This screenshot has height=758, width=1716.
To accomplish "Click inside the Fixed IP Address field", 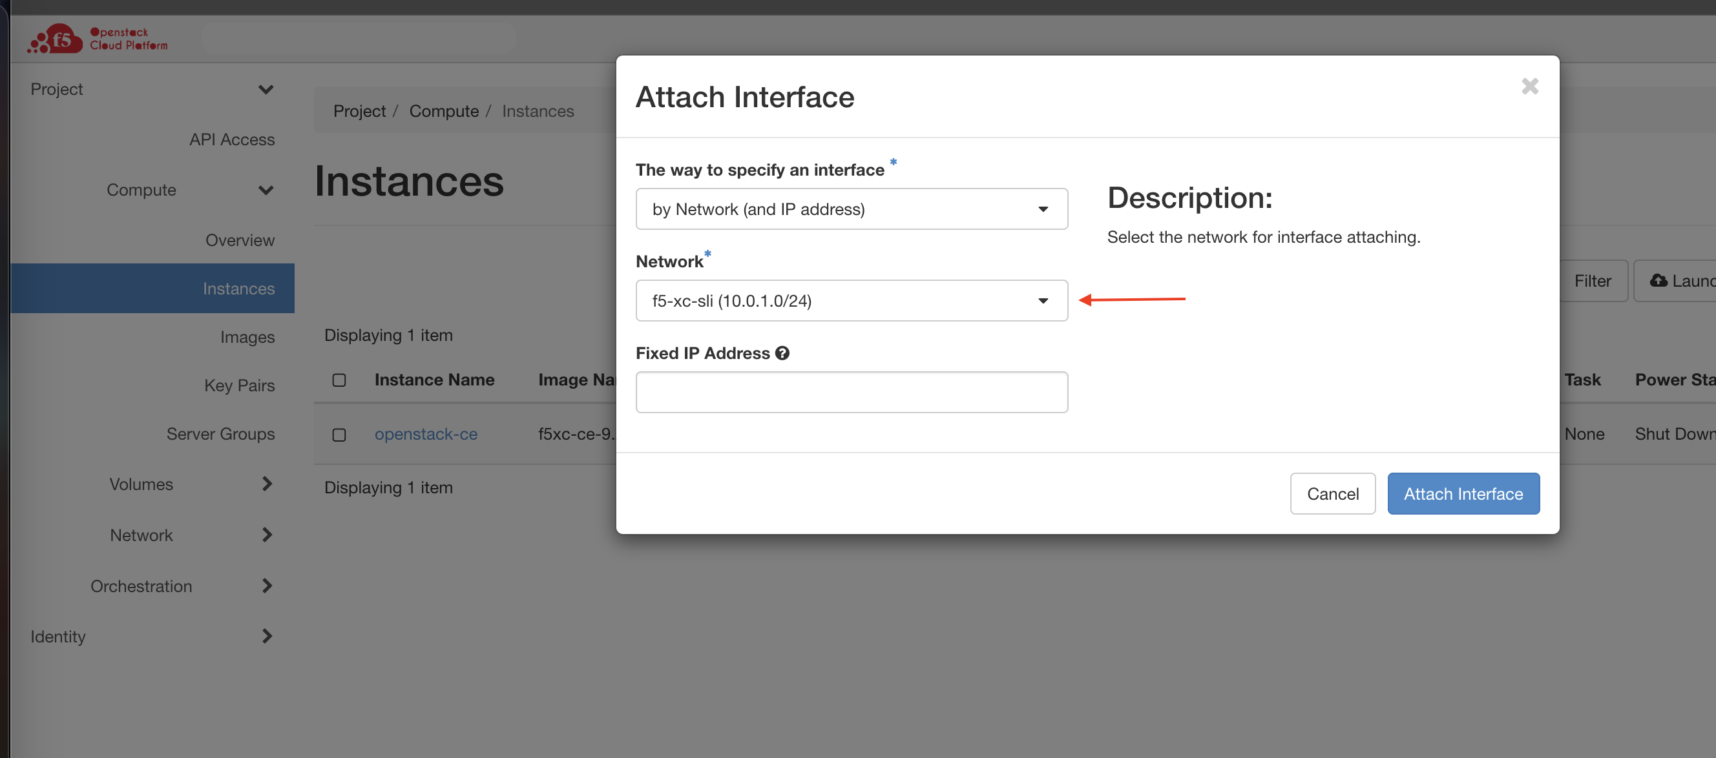I will [x=852, y=392].
